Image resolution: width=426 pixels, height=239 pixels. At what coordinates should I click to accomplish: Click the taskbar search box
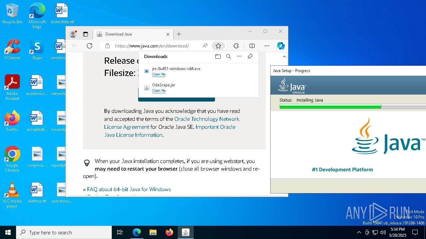[x=64, y=232]
